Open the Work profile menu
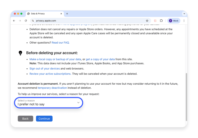The height and width of the screenshot is (138, 198). [174, 21]
